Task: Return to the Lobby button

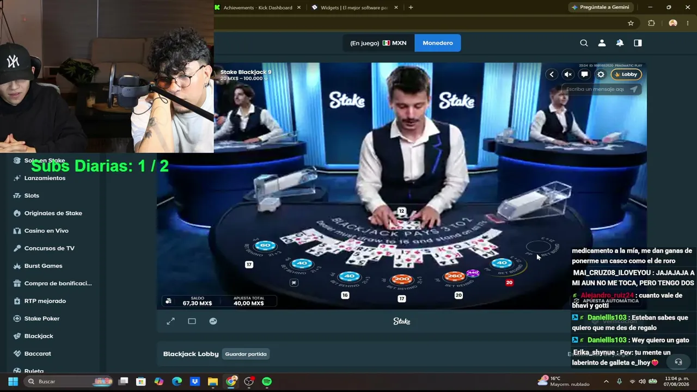Action: pyautogui.click(x=626, y=75)
